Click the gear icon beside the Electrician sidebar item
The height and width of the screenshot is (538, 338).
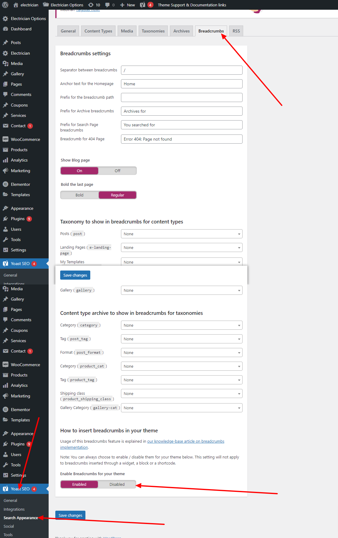tap(5, 53)
